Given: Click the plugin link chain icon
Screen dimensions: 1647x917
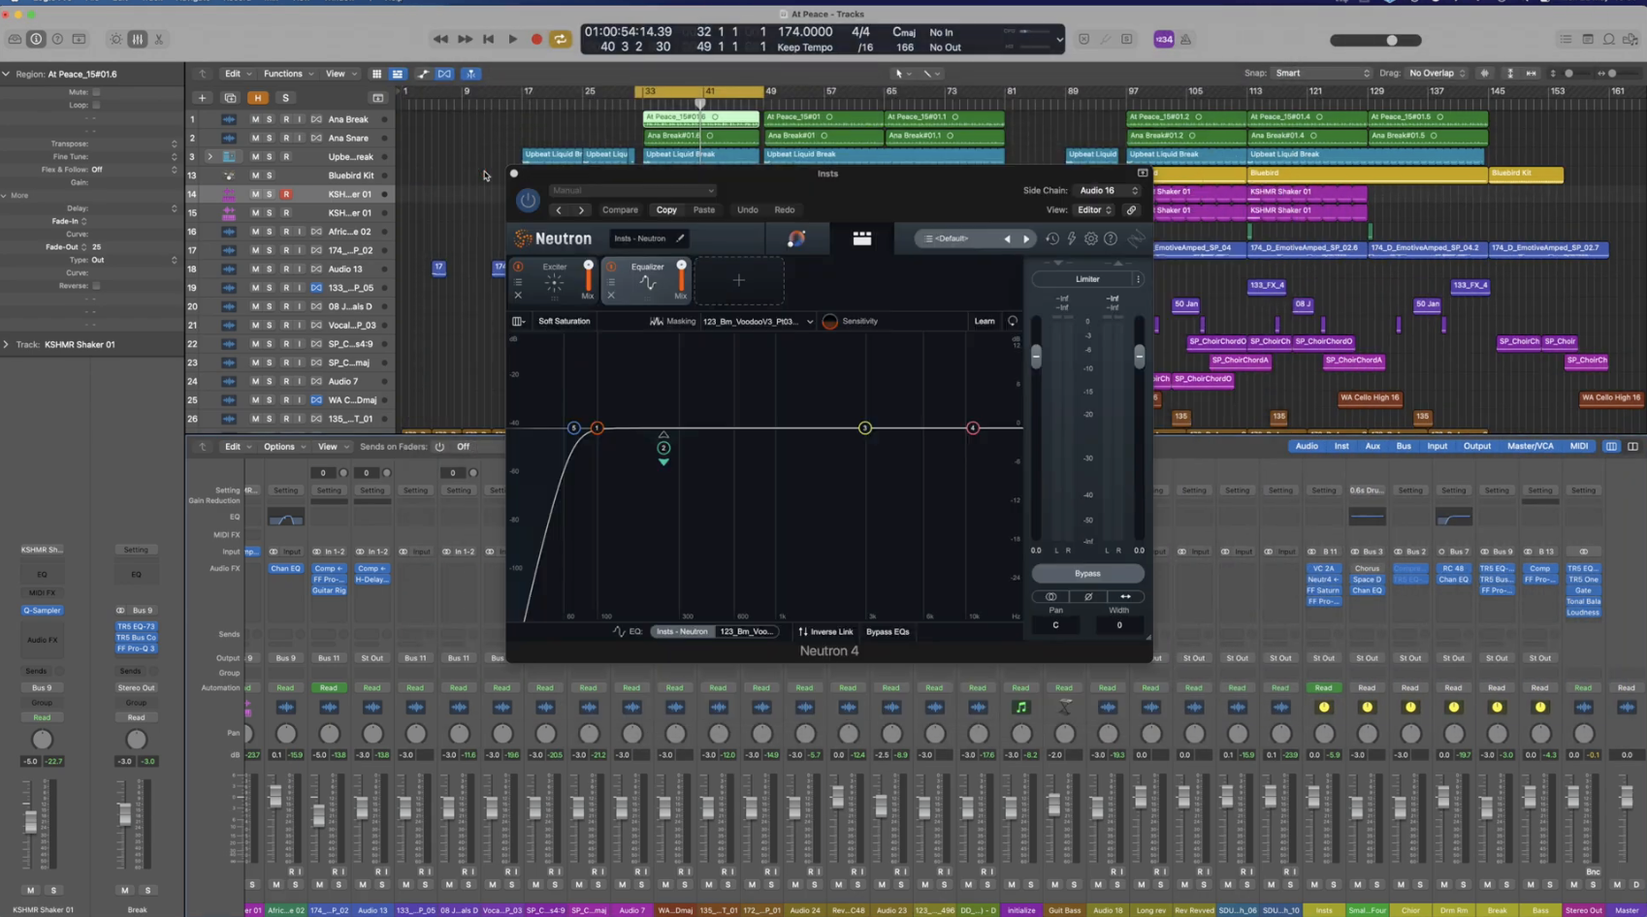Looking at the screenshot, I should coord(1131,209).
